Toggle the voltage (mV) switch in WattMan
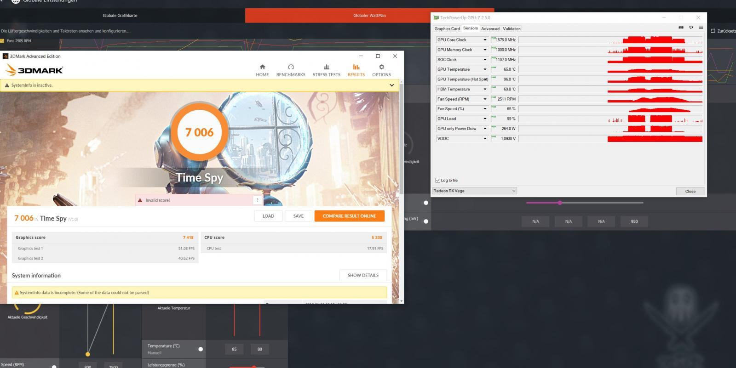 [x=426, y=221]
